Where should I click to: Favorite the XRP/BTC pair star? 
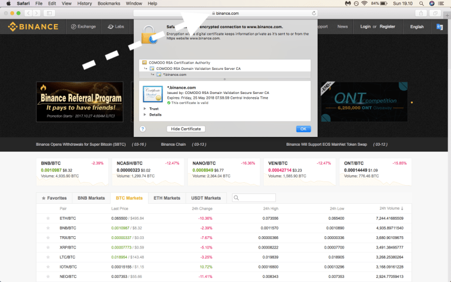(48, 247)
